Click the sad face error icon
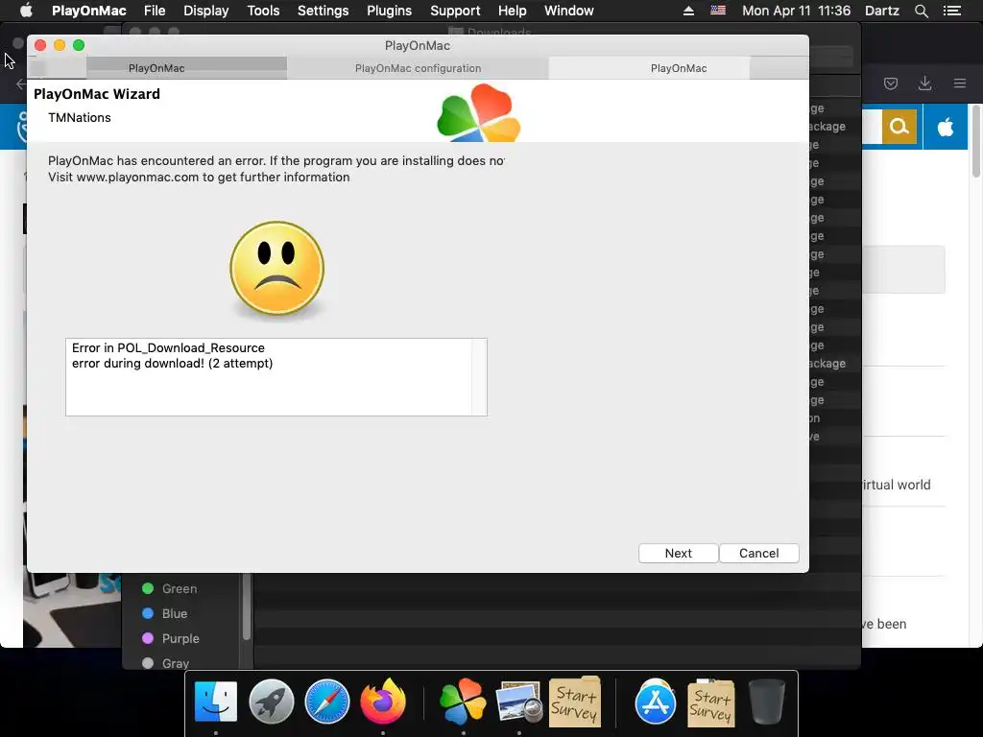The height and width of the screenshot is (737, 983). point(277,269)
